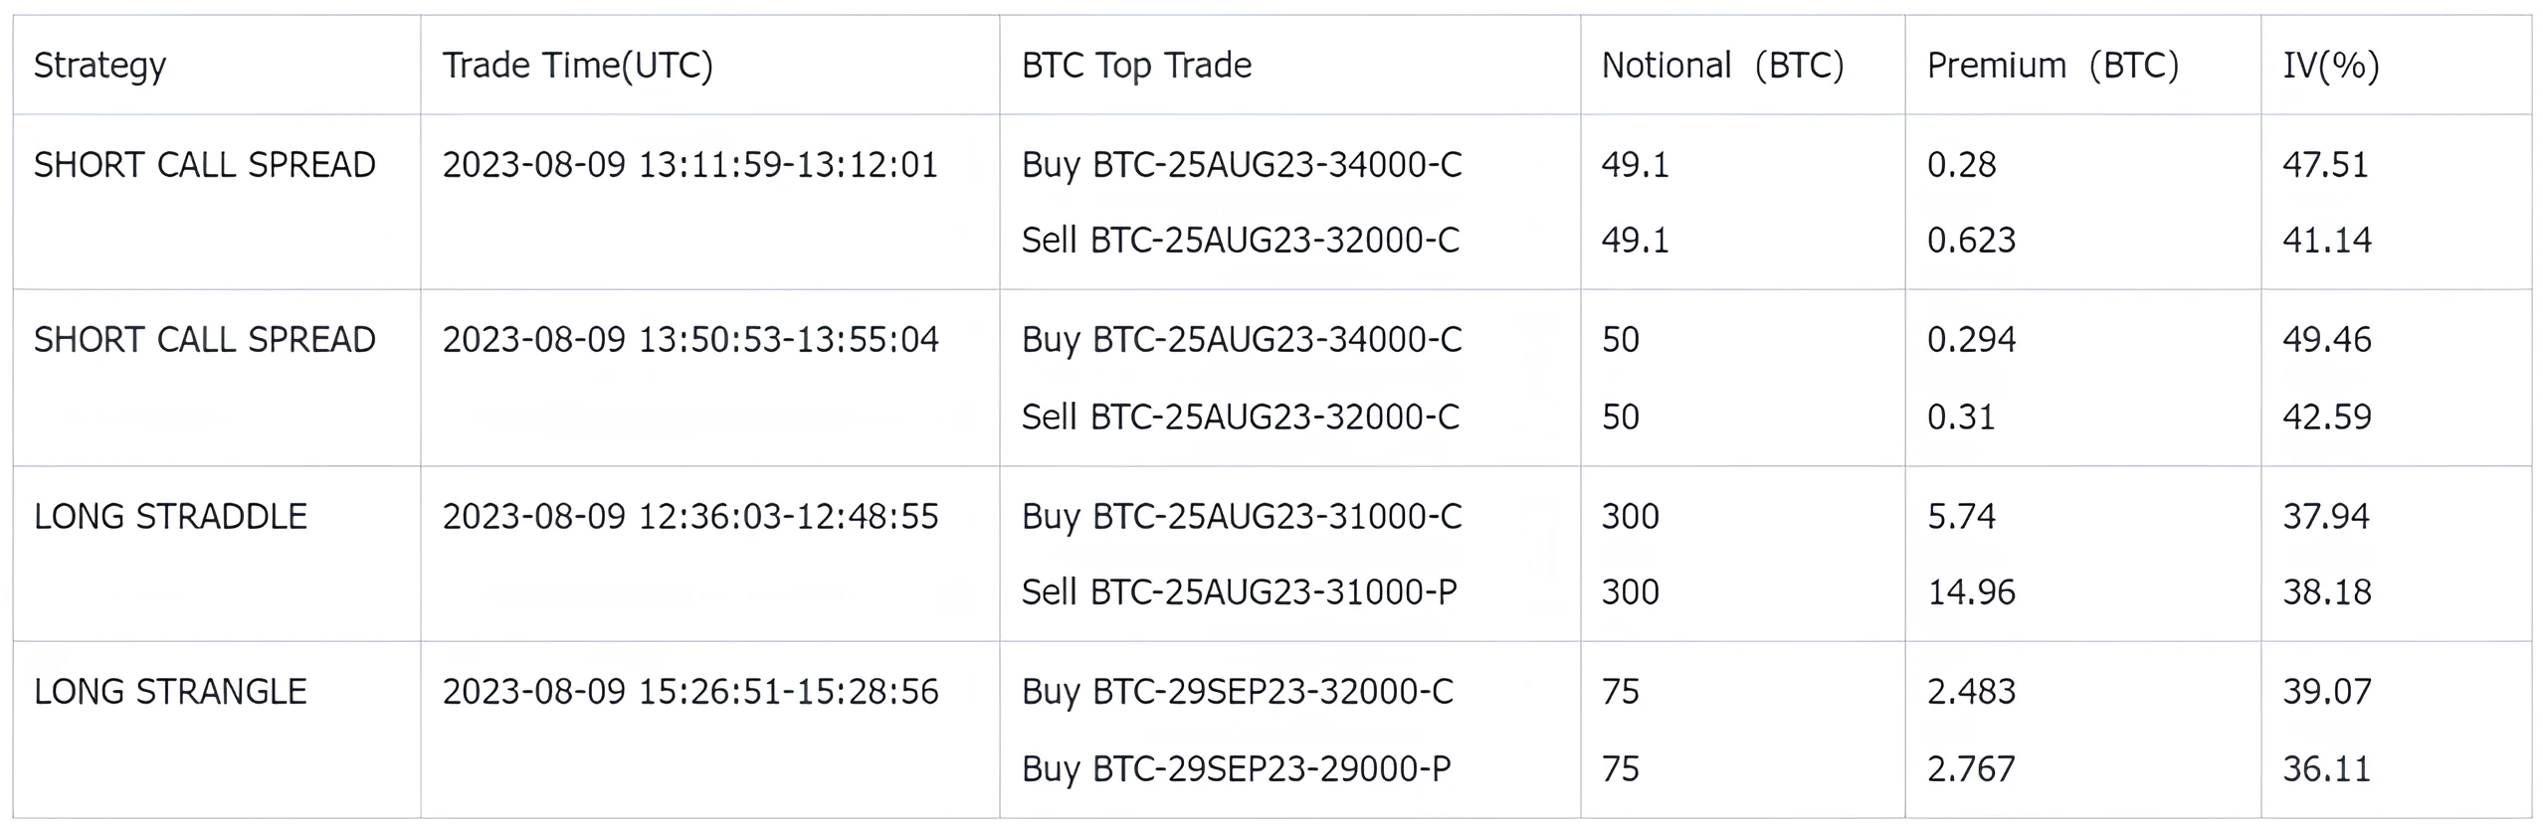
Task: Click trade time 2023-08-09 13:11:59-13:12:01
Action: pyautogui.click(x=690, y=165)
